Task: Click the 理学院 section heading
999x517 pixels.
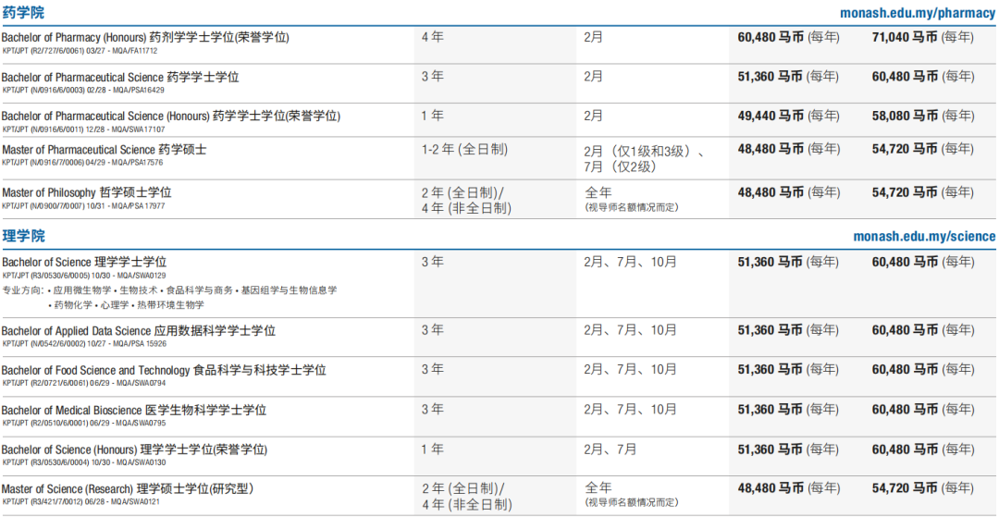Action: pyautogui.click(x=23, y=236)
